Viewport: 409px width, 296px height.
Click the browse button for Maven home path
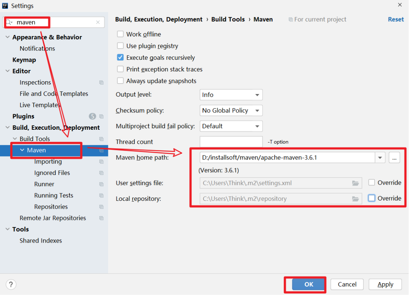394,158
